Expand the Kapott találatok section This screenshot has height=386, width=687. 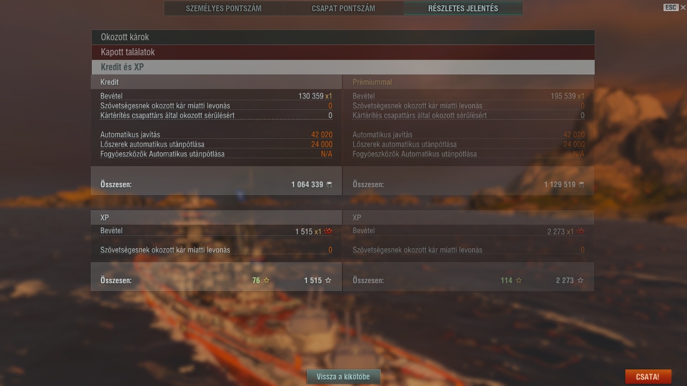[343, 52]
